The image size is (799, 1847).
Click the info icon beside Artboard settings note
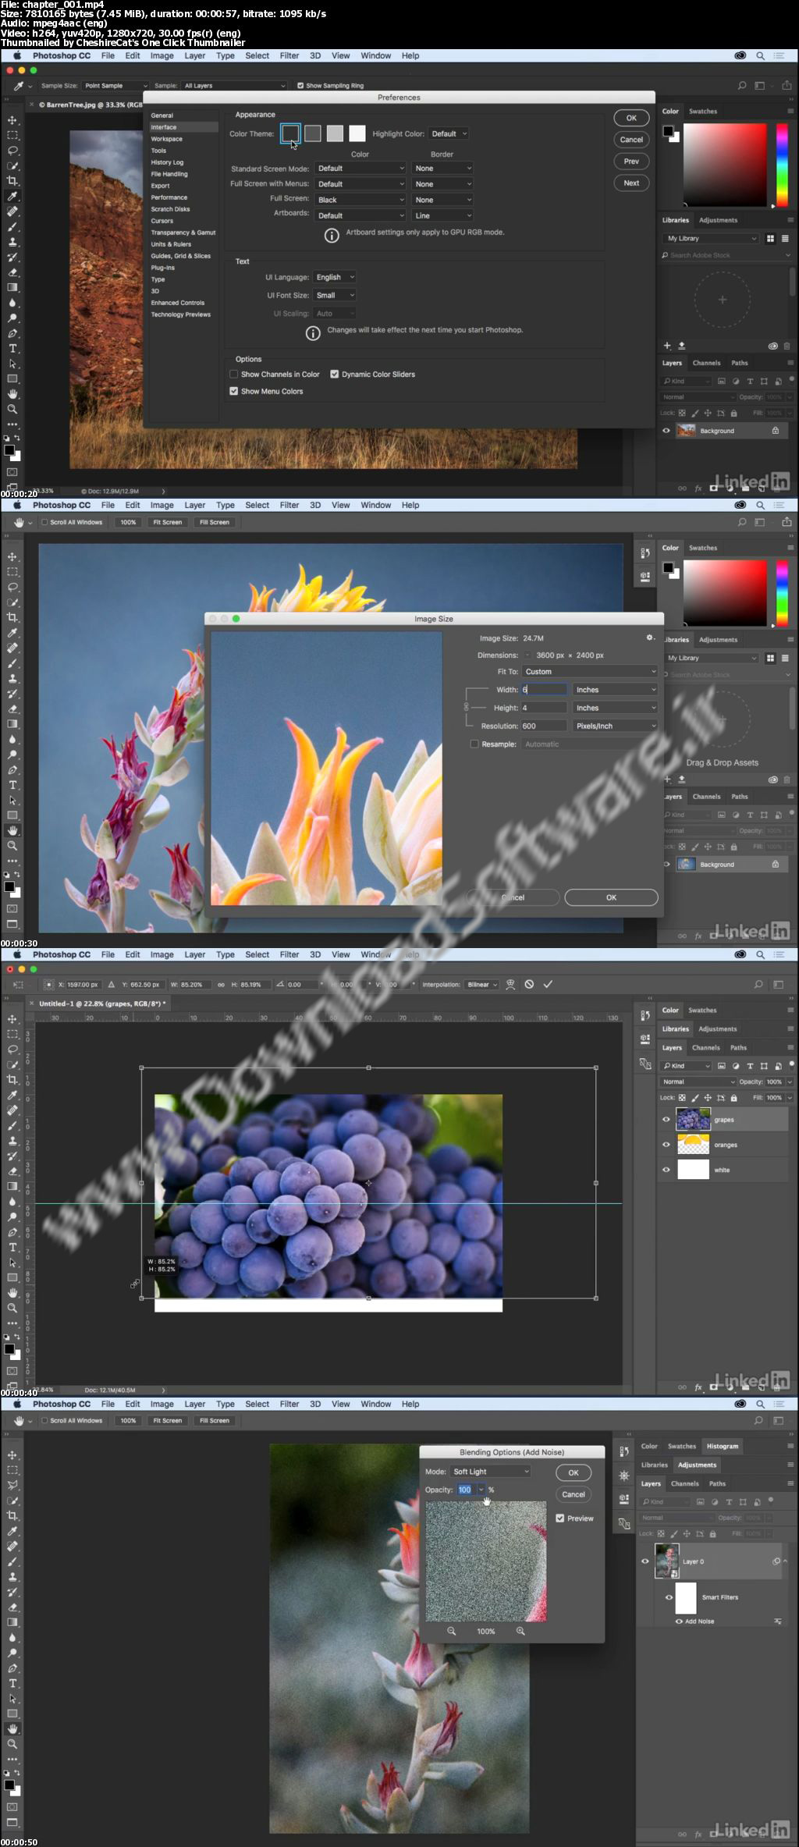332,235
